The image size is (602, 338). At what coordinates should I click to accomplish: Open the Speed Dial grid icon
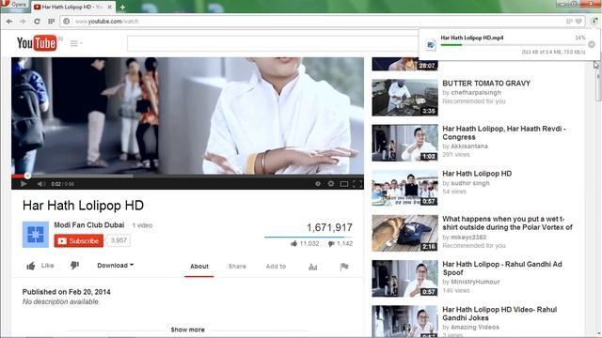tap(51, 22)
